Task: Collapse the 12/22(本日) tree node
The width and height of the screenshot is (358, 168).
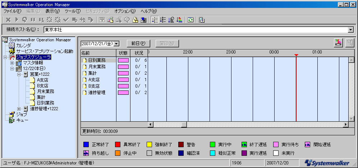Action: coord(12,69)
